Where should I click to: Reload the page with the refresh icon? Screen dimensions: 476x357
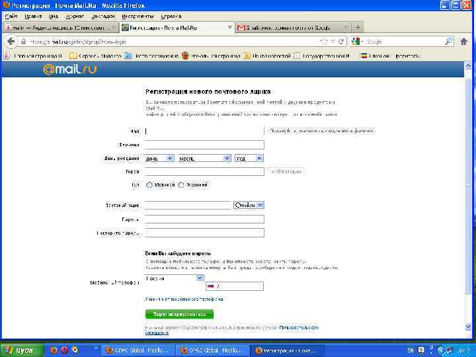pos(342,42)
